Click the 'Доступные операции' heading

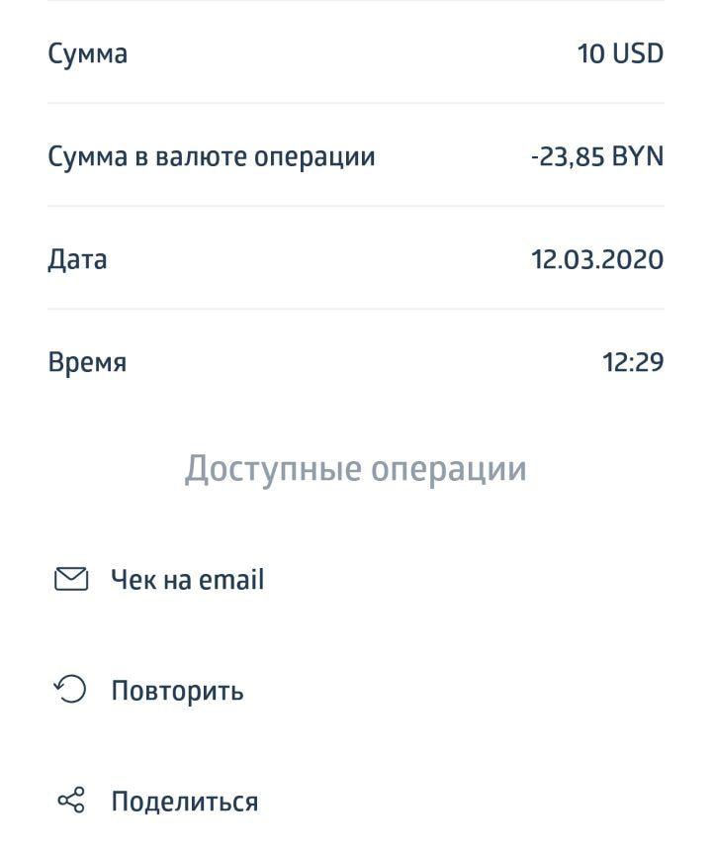[355, 468]
